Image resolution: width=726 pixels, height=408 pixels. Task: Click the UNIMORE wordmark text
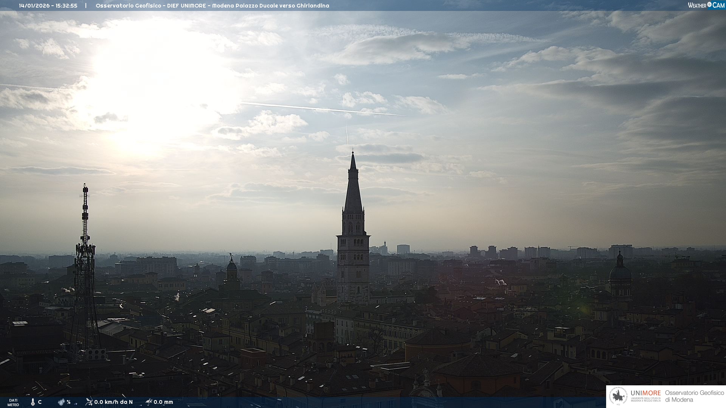[645, 393]
